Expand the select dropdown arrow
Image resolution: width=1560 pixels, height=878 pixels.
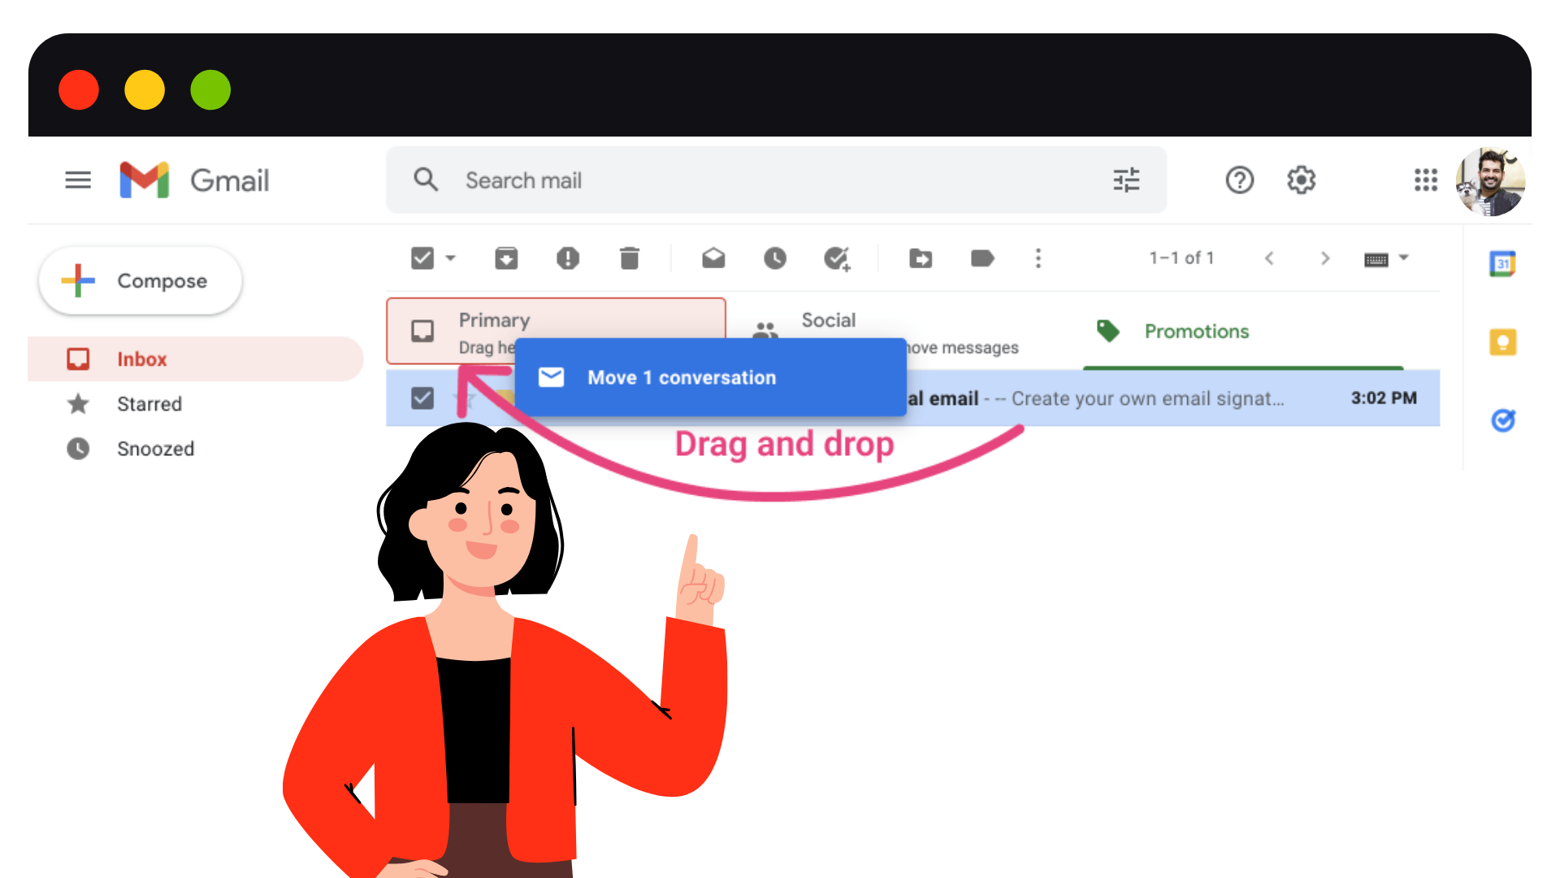tap(451, 259)
